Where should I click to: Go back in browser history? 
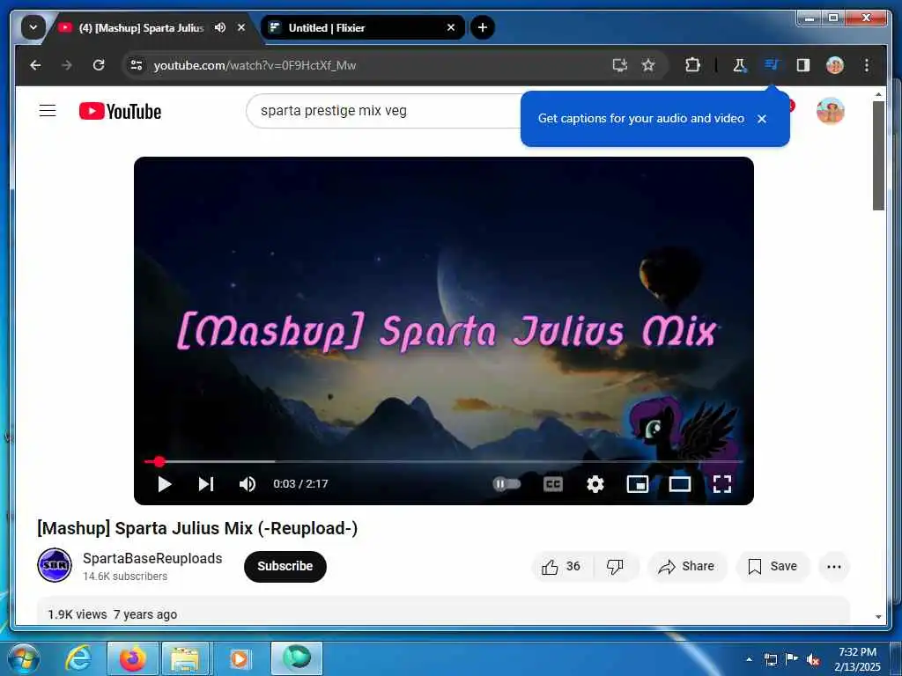pyautogui.click(x=35, y=65)
